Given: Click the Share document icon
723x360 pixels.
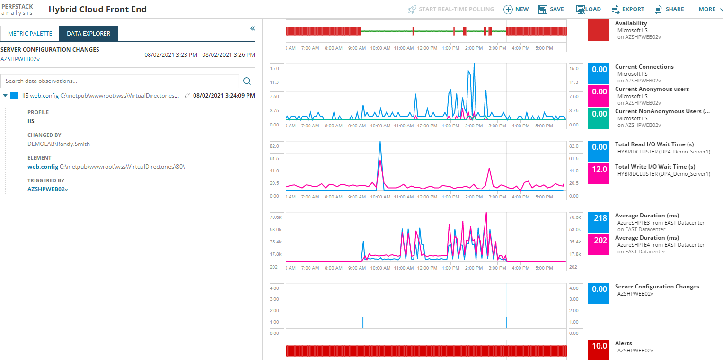Looking at the screenshot, I should pyautogui.click(x=658, y=9).
